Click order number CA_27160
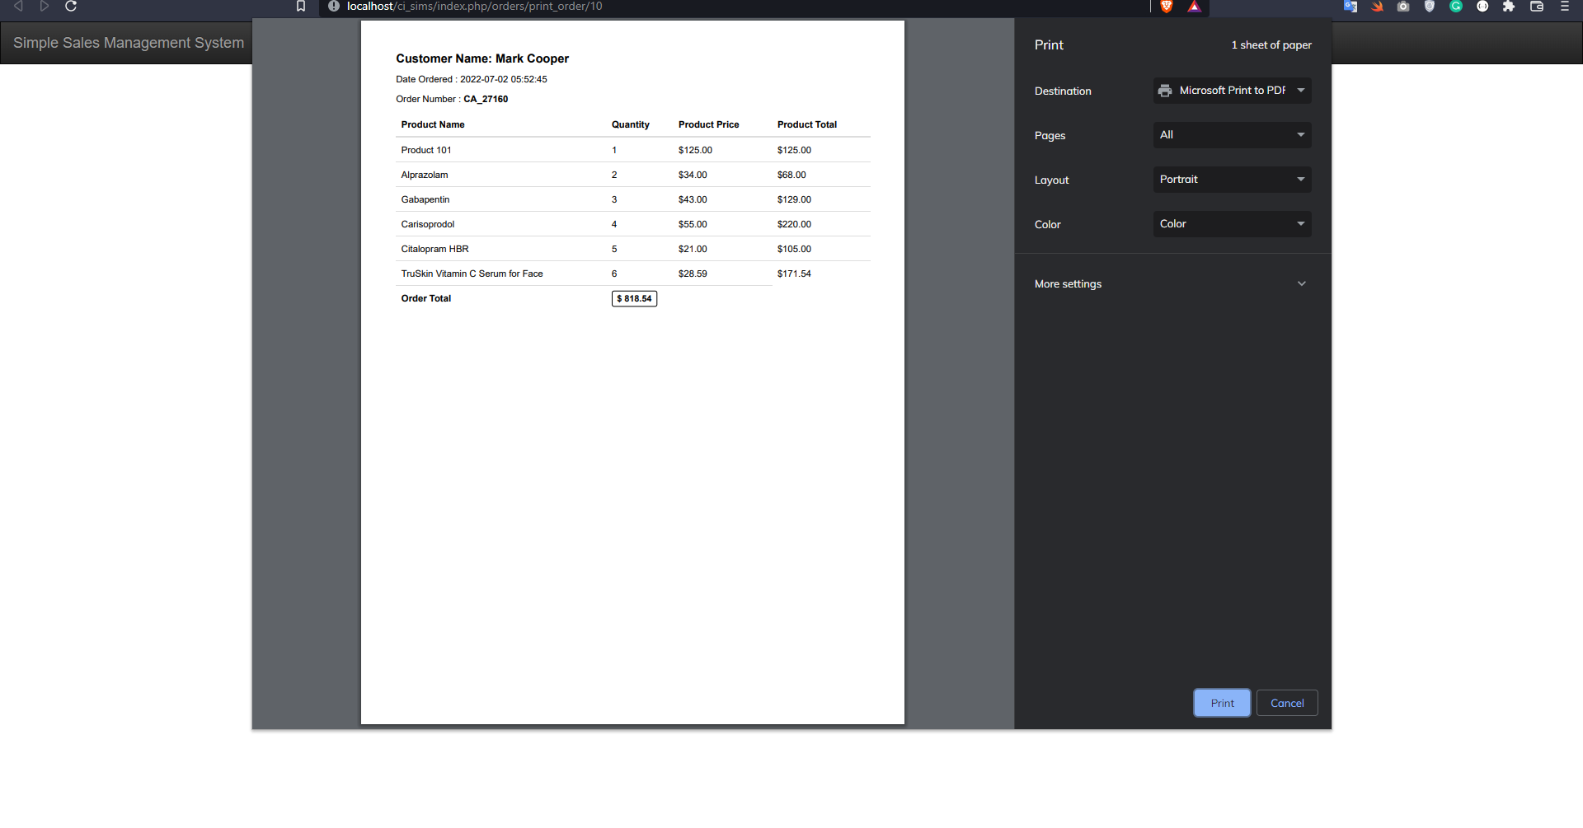The height and width of the screenshot is (828, 1583). pos(486,99)
